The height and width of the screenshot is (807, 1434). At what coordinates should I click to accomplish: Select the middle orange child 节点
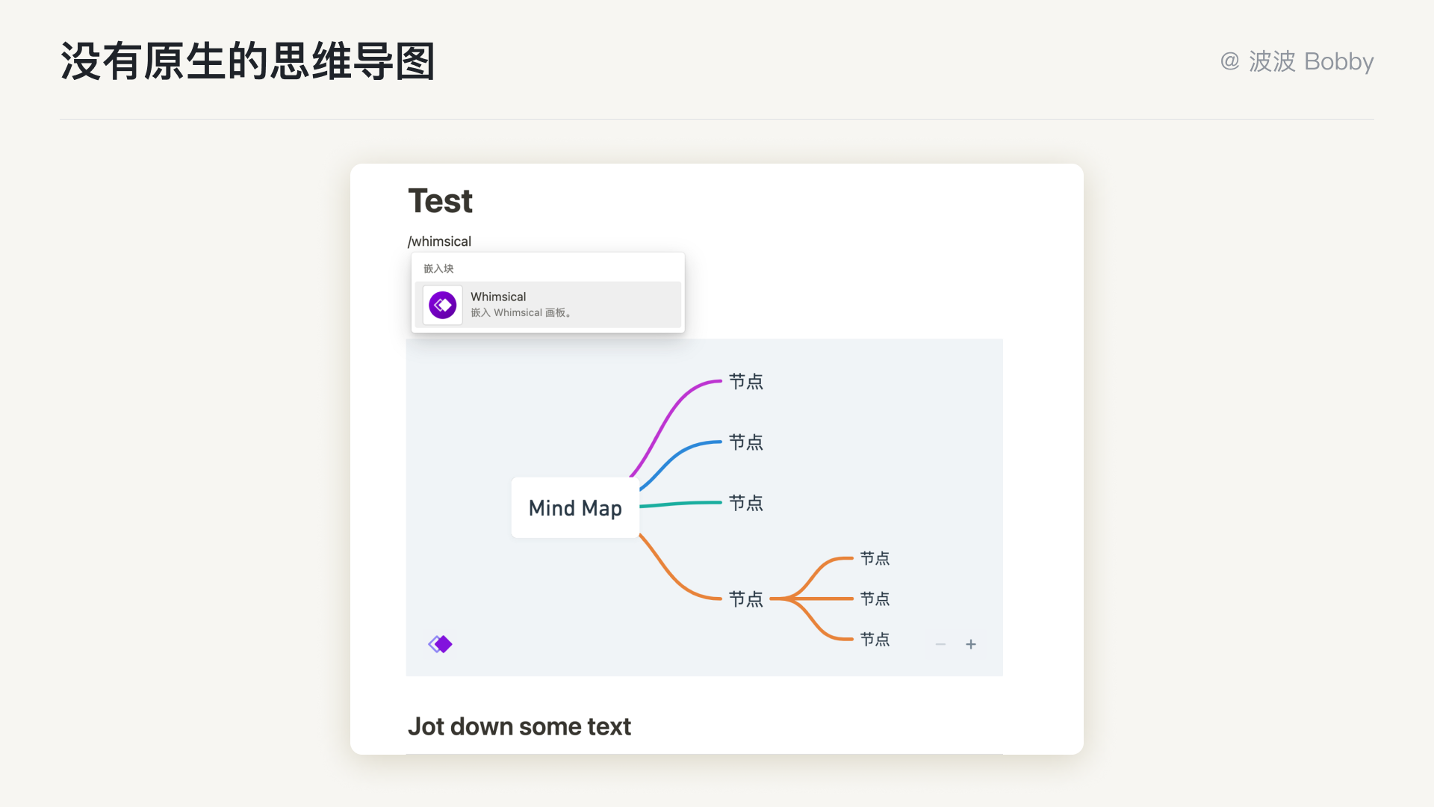(875, 599)
